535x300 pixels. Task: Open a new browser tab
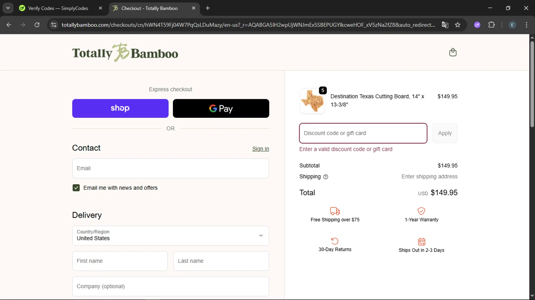(208, 8)
